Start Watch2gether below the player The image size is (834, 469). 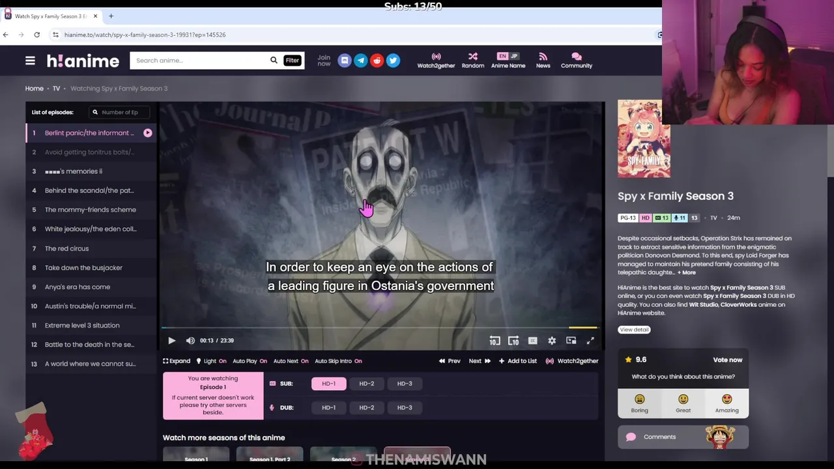click(571, 361)
